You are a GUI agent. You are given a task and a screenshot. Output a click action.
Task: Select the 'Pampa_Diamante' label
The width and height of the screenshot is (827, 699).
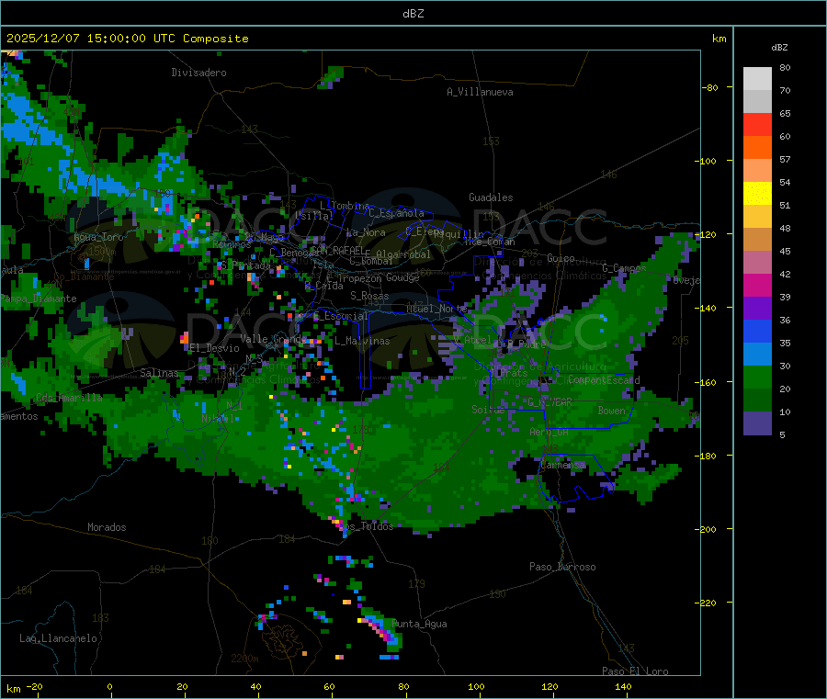click(38, 299)
